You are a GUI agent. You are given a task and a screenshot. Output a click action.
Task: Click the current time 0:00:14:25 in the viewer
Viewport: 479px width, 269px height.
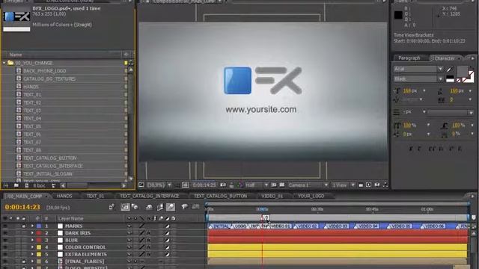click(204, 185)
